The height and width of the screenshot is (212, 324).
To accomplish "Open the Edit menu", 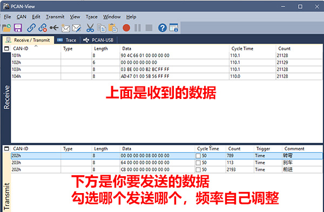I will pos(36,17).
